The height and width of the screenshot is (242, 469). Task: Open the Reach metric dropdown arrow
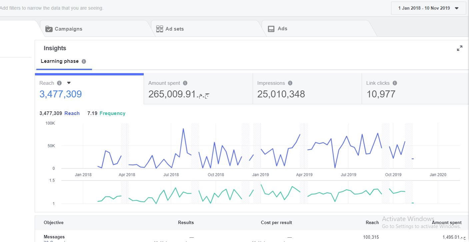click(x=69, y=83)
